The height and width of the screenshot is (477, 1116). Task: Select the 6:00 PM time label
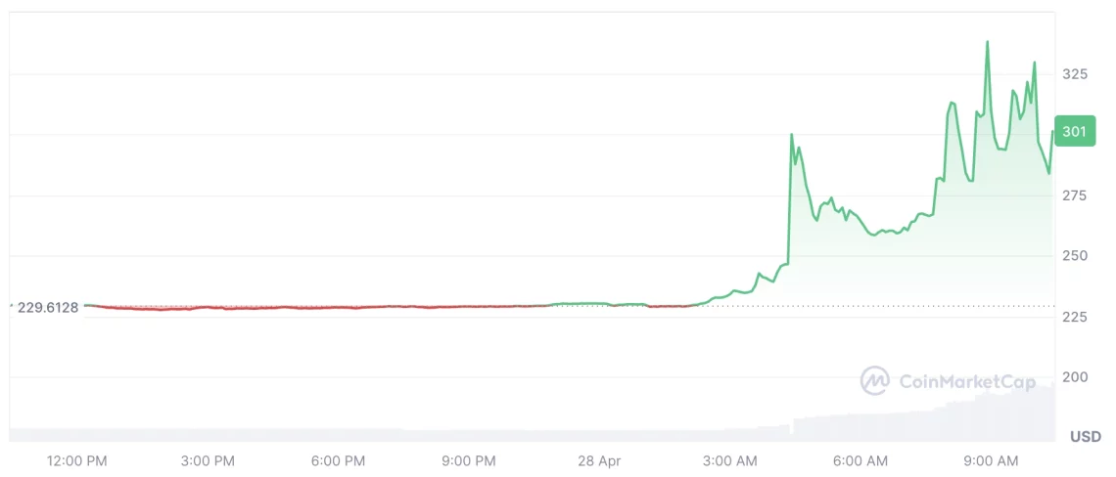pyautogui.click(x=339, y=459)
